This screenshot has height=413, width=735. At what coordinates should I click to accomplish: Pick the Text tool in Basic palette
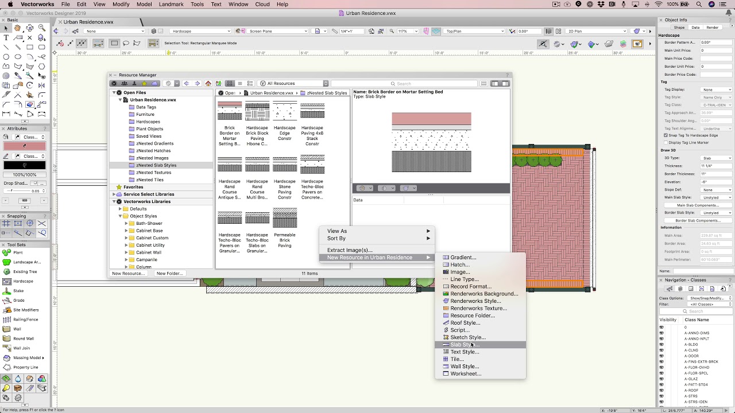(6, 37)
